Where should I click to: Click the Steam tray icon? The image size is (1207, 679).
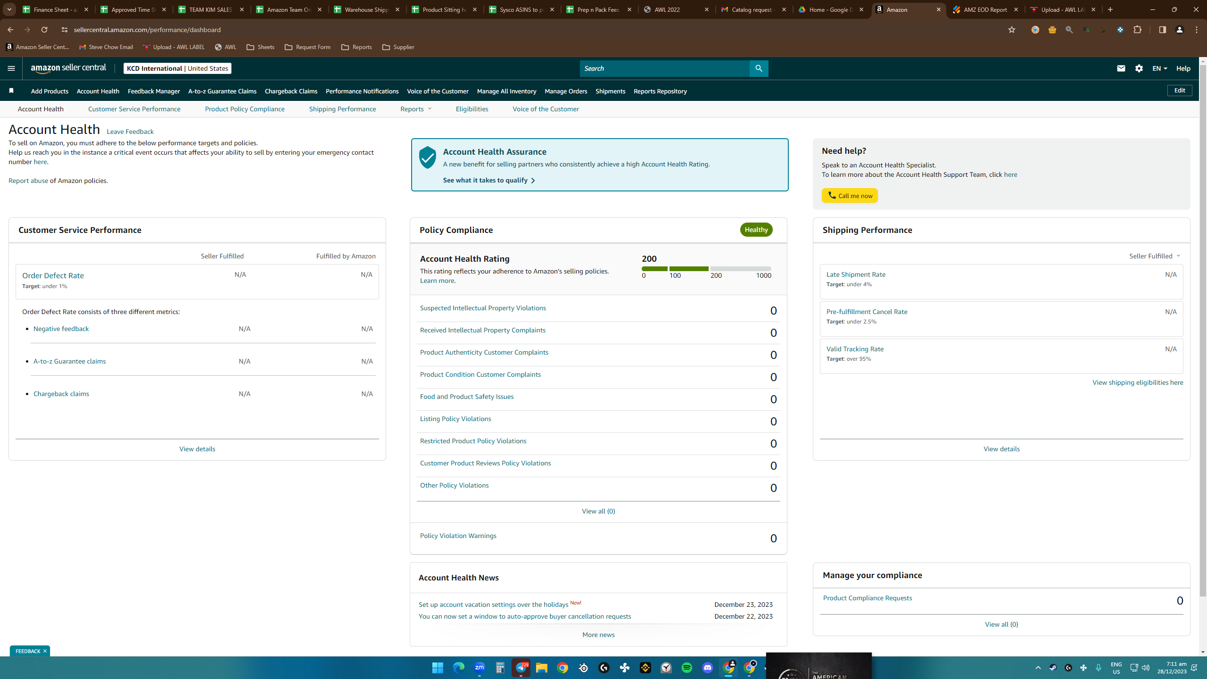(x=1053, y=668)
